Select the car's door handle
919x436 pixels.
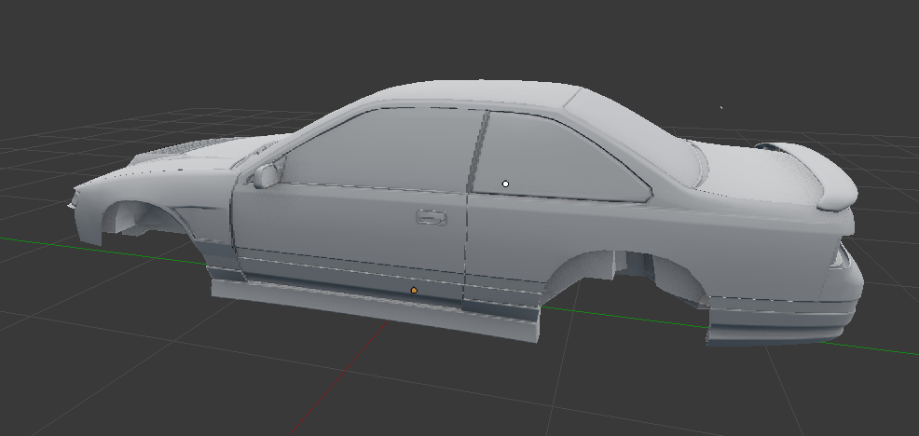click(432, 218)
